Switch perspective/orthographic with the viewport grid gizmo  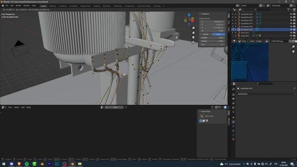[x=194, y=42]
